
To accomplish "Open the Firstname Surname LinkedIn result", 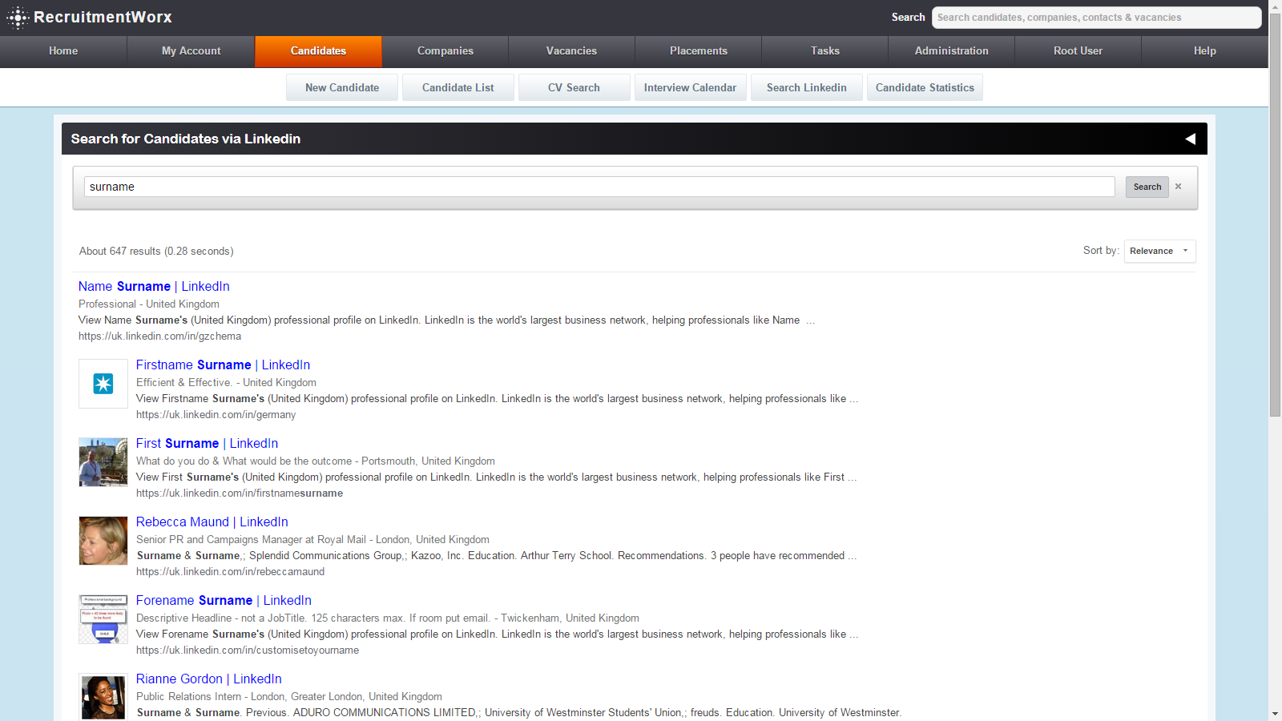I will pyautogui.click(x=223, y=365).
